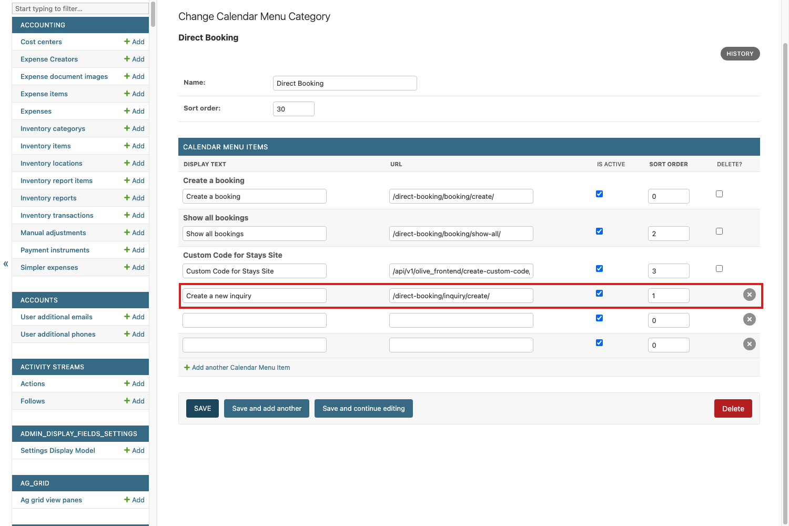Image resolution: width=789 pixels, height=526 pixels.
Task: Uncheck Is Active for Custom Code for Stays Site
Action: pos(599,269)
